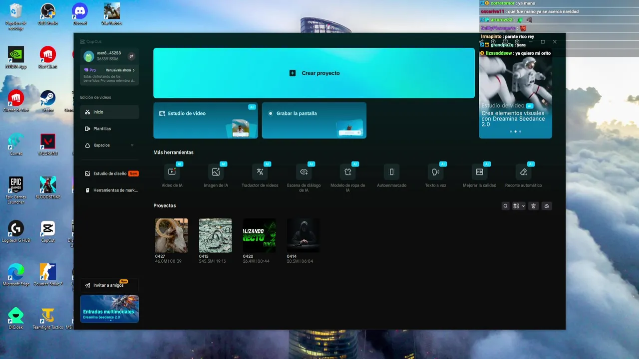Open the Entradas multimodales banner

click(x=109, y=309)
